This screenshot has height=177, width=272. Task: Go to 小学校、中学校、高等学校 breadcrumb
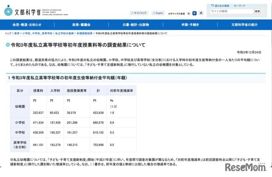click(x=37, y=33)
